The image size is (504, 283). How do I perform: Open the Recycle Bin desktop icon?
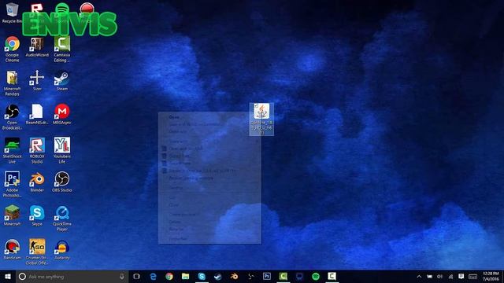click(x=12, y=13)
